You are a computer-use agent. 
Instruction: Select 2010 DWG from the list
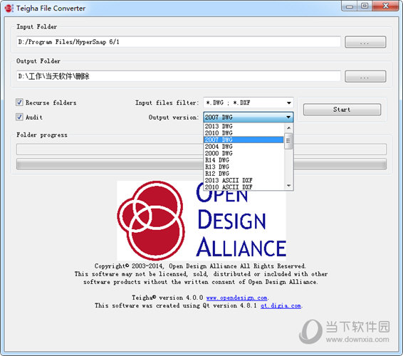point(244,133)
